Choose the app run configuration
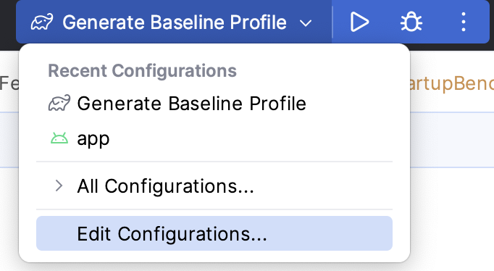Screen dimensions: 494x271 point(214,138)
